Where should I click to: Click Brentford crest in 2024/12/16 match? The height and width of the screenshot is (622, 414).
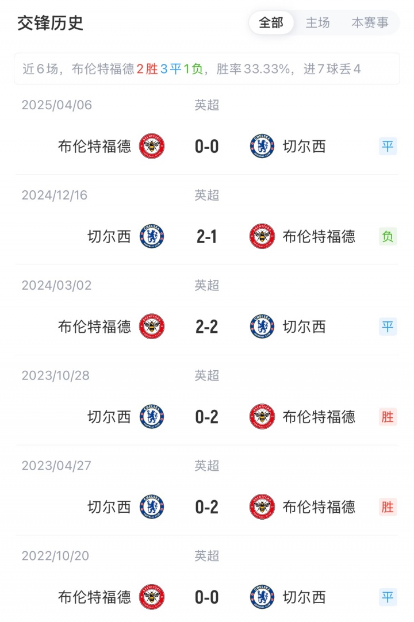[262, 236]
